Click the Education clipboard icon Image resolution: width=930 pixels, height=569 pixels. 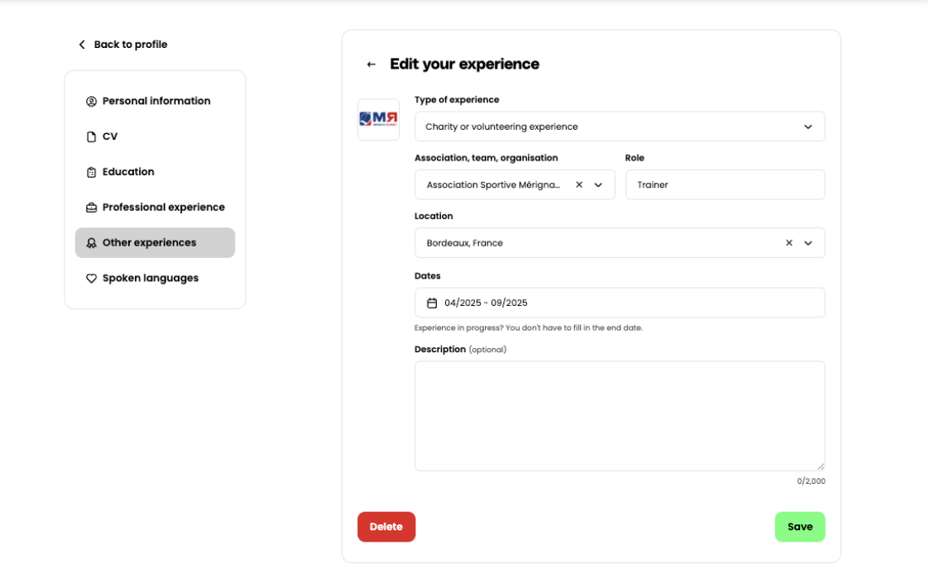92,173
